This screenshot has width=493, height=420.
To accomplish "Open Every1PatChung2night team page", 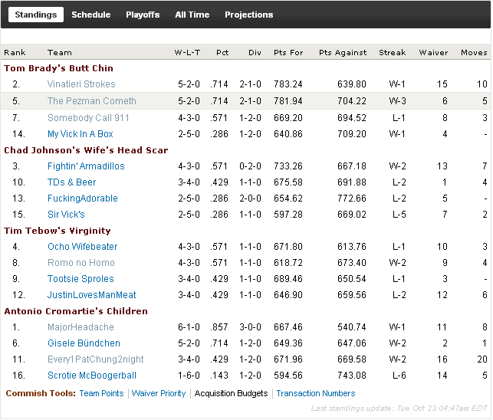I will click(x=96, y=359).
